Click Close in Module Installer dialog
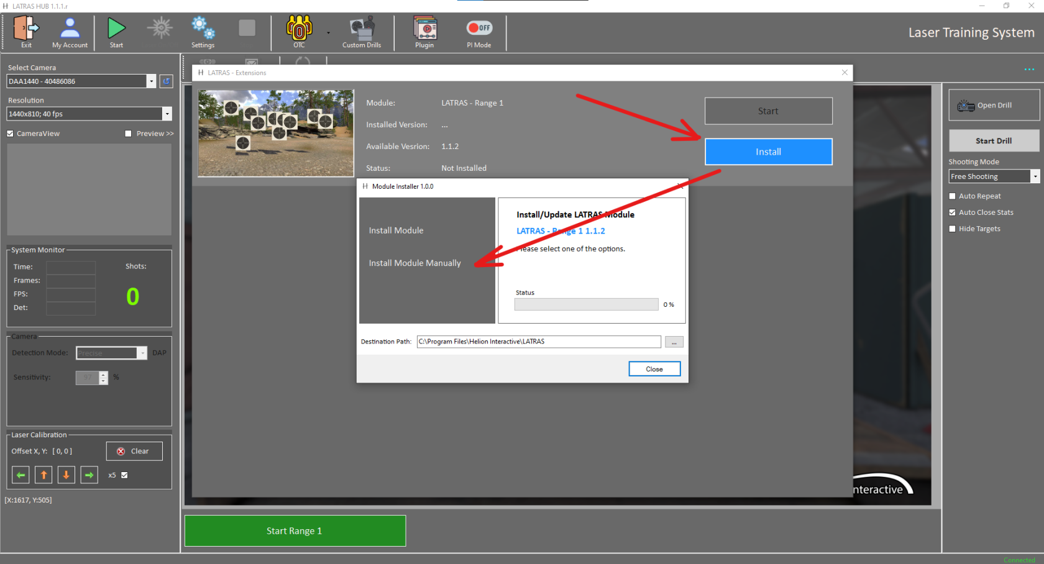Viewport: 1044px width, 564px height. [x=654, y=369]
